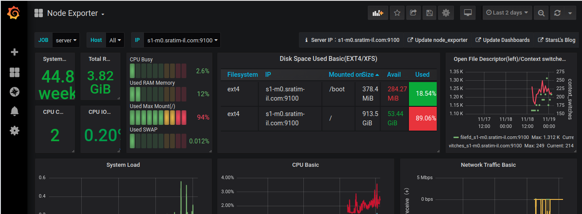Star this dashboard as favorite
Viewport: 582px width, 214px height.
point(397,13)
